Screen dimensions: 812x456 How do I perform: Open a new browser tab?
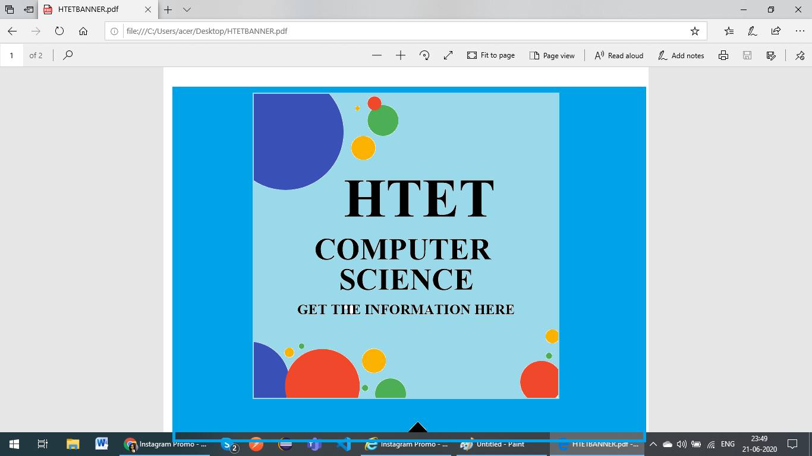[168, 9]
